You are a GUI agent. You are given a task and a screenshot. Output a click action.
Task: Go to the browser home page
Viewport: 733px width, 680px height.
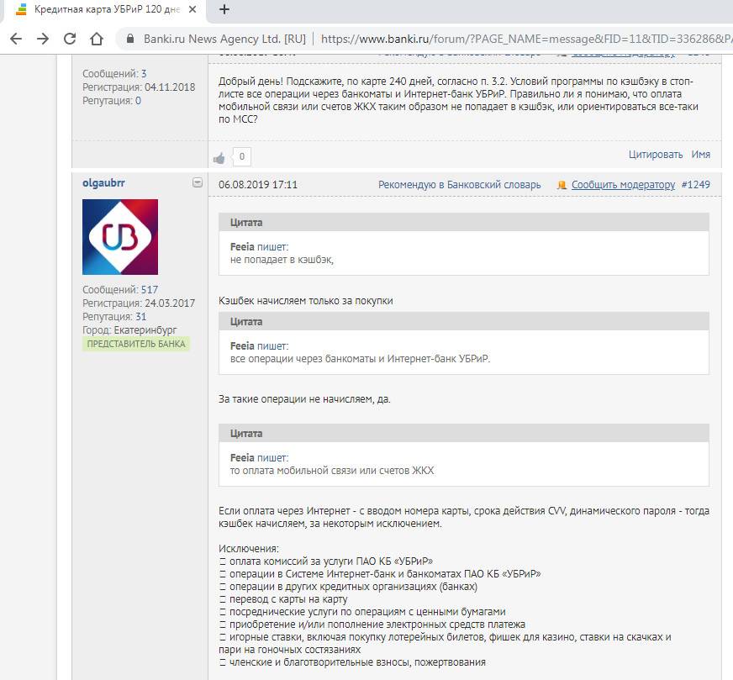97,39
